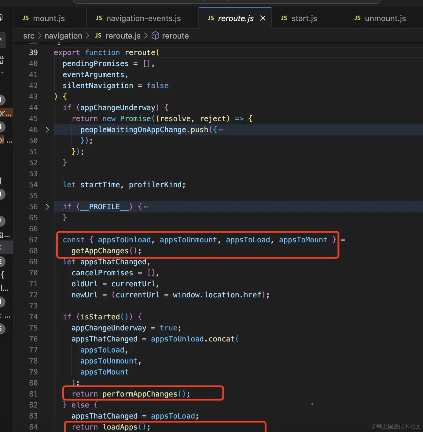
Task: Click the performAppChanges call
Action: tap(140, 394)
